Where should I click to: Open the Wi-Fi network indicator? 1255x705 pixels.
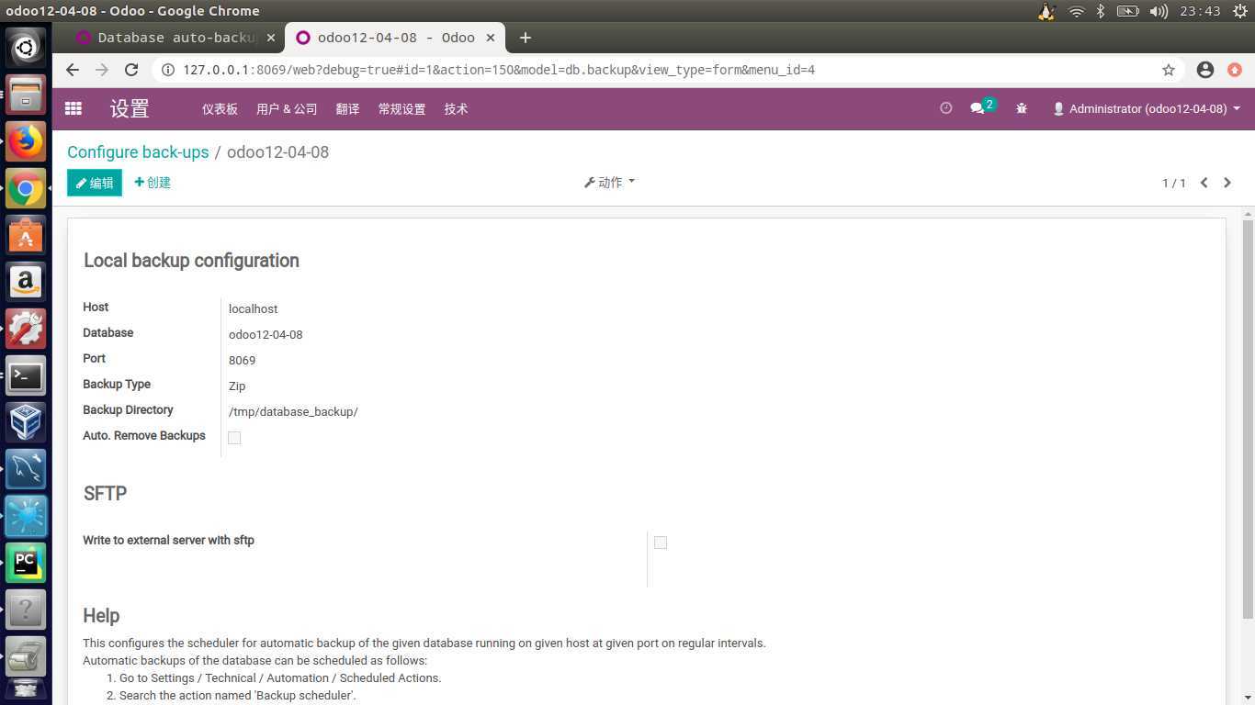point(1077,11)
